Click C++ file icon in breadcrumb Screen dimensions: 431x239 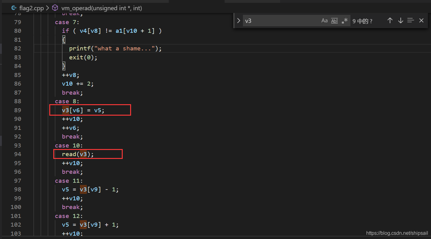click(14, 8)
